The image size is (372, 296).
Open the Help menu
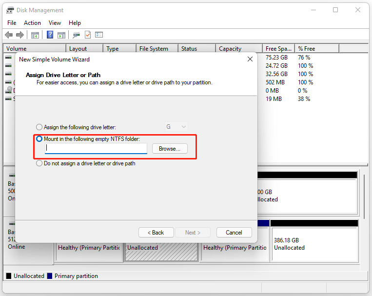click(x=75, y=23)
